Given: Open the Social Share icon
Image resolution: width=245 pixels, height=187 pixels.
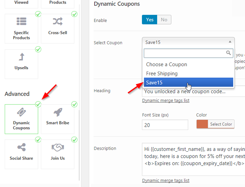Looking at the screenshot, I should pyautogui.click(x=21, y=147).
